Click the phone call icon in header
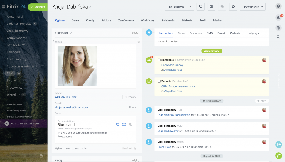Viewport: 285px width, 162px height. [201, 7]
